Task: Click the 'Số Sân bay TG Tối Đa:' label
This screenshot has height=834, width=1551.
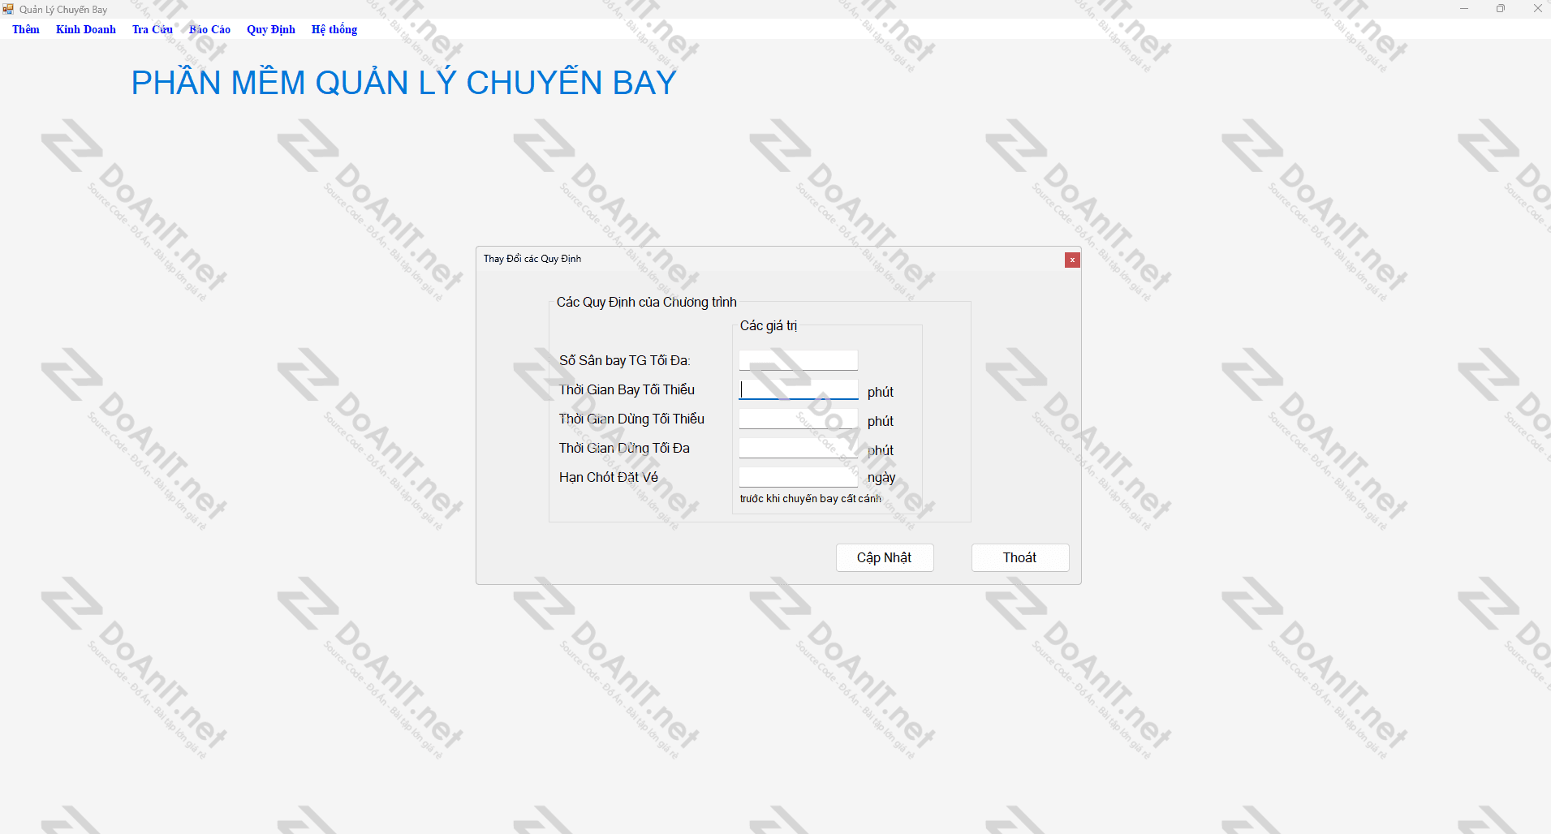Action: point(625,360)
